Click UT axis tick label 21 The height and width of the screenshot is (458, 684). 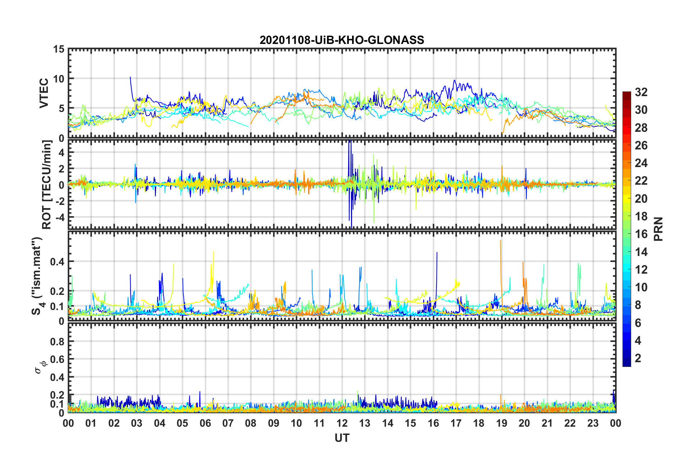point(547,423)
